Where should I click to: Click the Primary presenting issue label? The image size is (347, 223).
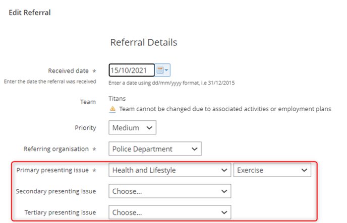coord(52,170)
